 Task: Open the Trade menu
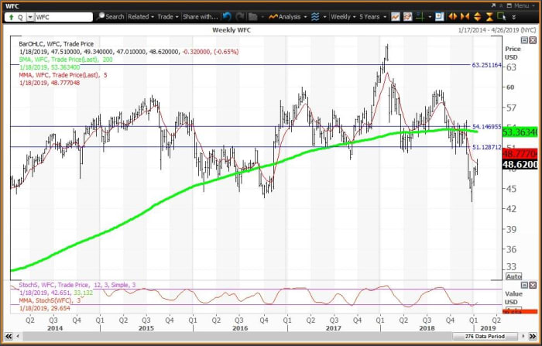tap(166, 16)
